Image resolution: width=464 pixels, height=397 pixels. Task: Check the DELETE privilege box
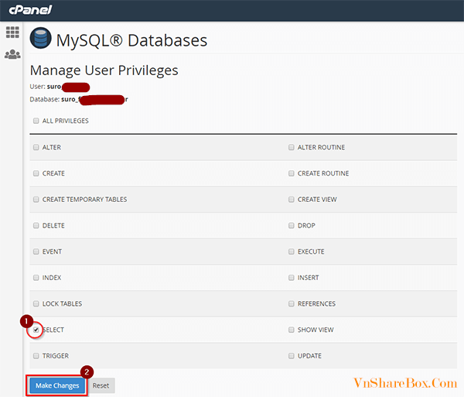(36, 226)
